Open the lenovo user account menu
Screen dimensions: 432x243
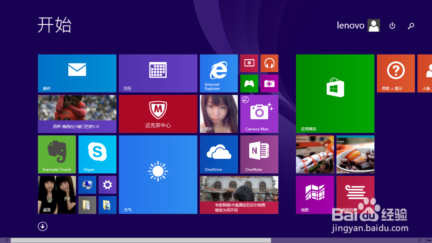pyautogui.click(x=358, y=26)
